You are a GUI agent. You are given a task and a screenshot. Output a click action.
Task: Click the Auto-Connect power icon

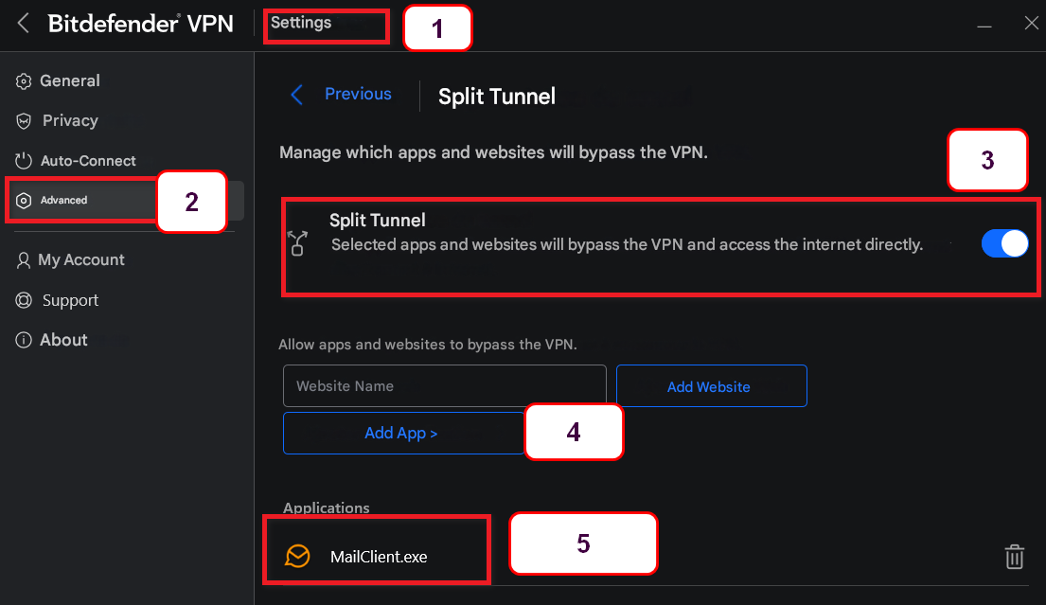click(24, 161)
